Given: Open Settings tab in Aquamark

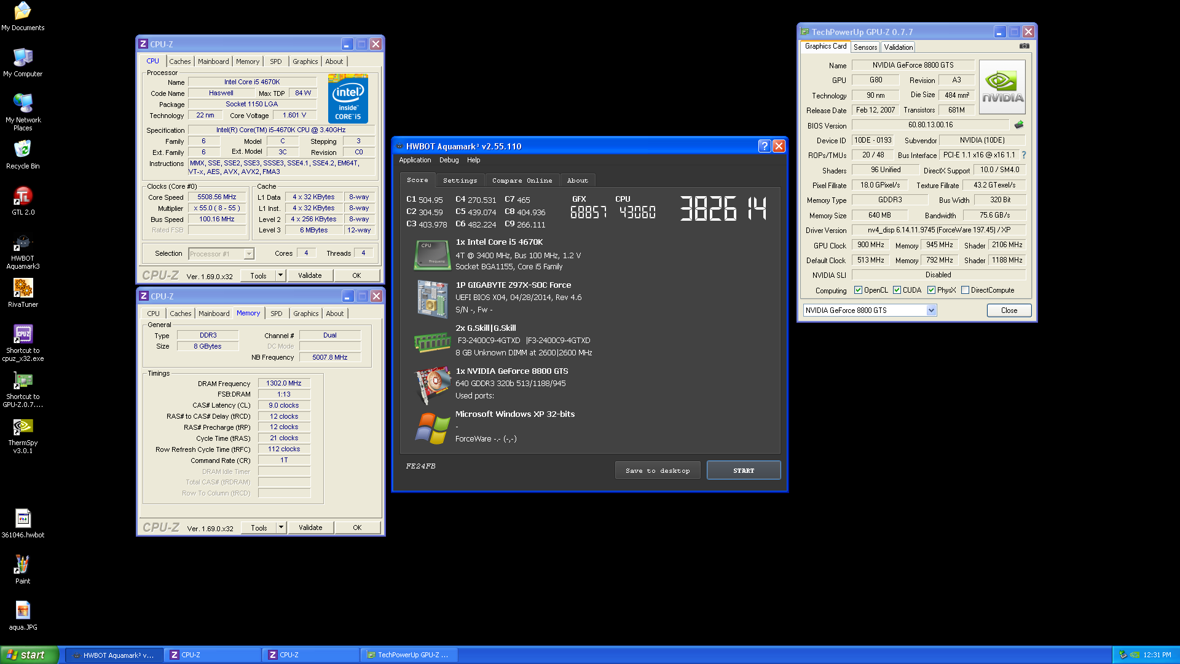Looking at the screenshot, I should (460, 180).
